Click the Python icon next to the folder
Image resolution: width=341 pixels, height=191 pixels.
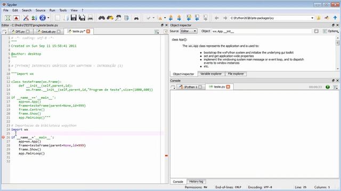(x=327, y=18)
